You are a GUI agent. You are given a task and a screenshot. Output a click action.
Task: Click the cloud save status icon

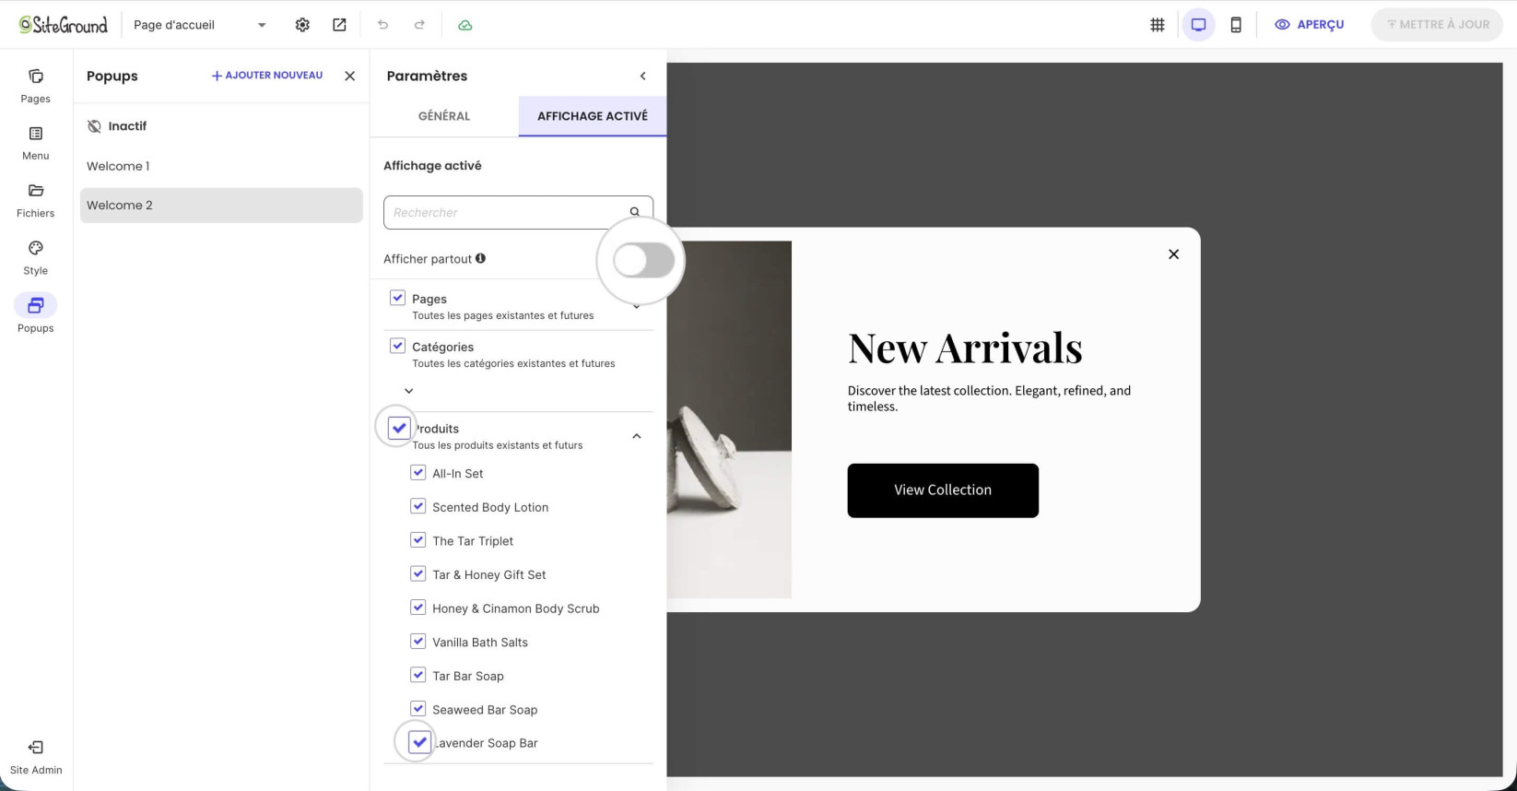(465, 25)
